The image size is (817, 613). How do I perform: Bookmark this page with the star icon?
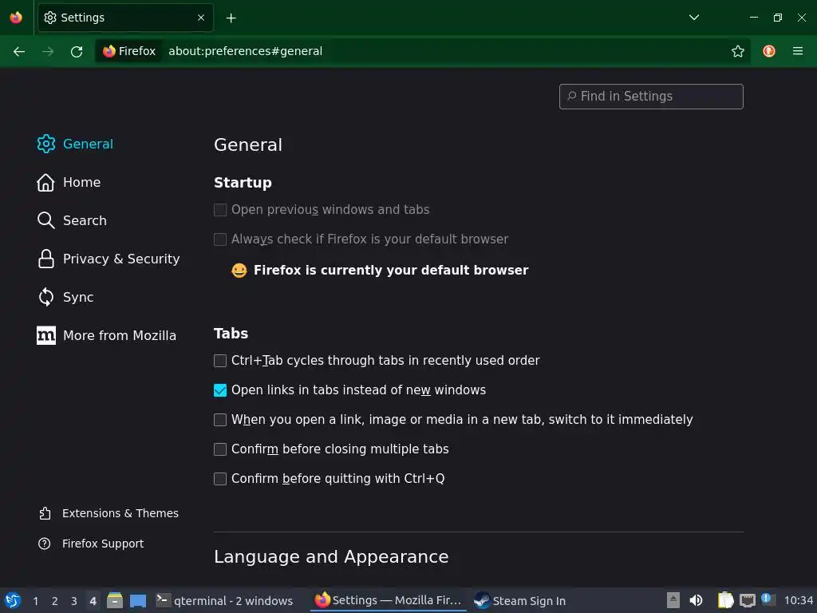[x=738, y=51]
